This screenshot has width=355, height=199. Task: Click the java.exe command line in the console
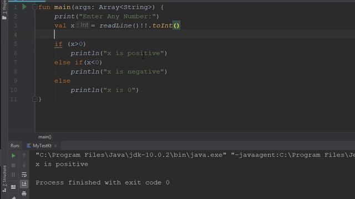coord(195,155)
